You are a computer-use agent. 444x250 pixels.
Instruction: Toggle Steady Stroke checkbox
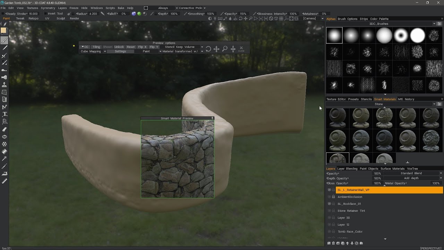point(3,14)
